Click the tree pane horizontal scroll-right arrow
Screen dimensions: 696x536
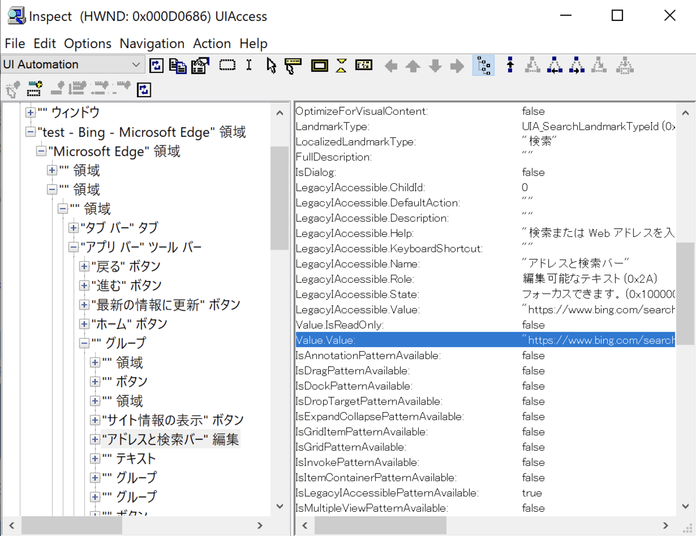click(x=260, y=525)
